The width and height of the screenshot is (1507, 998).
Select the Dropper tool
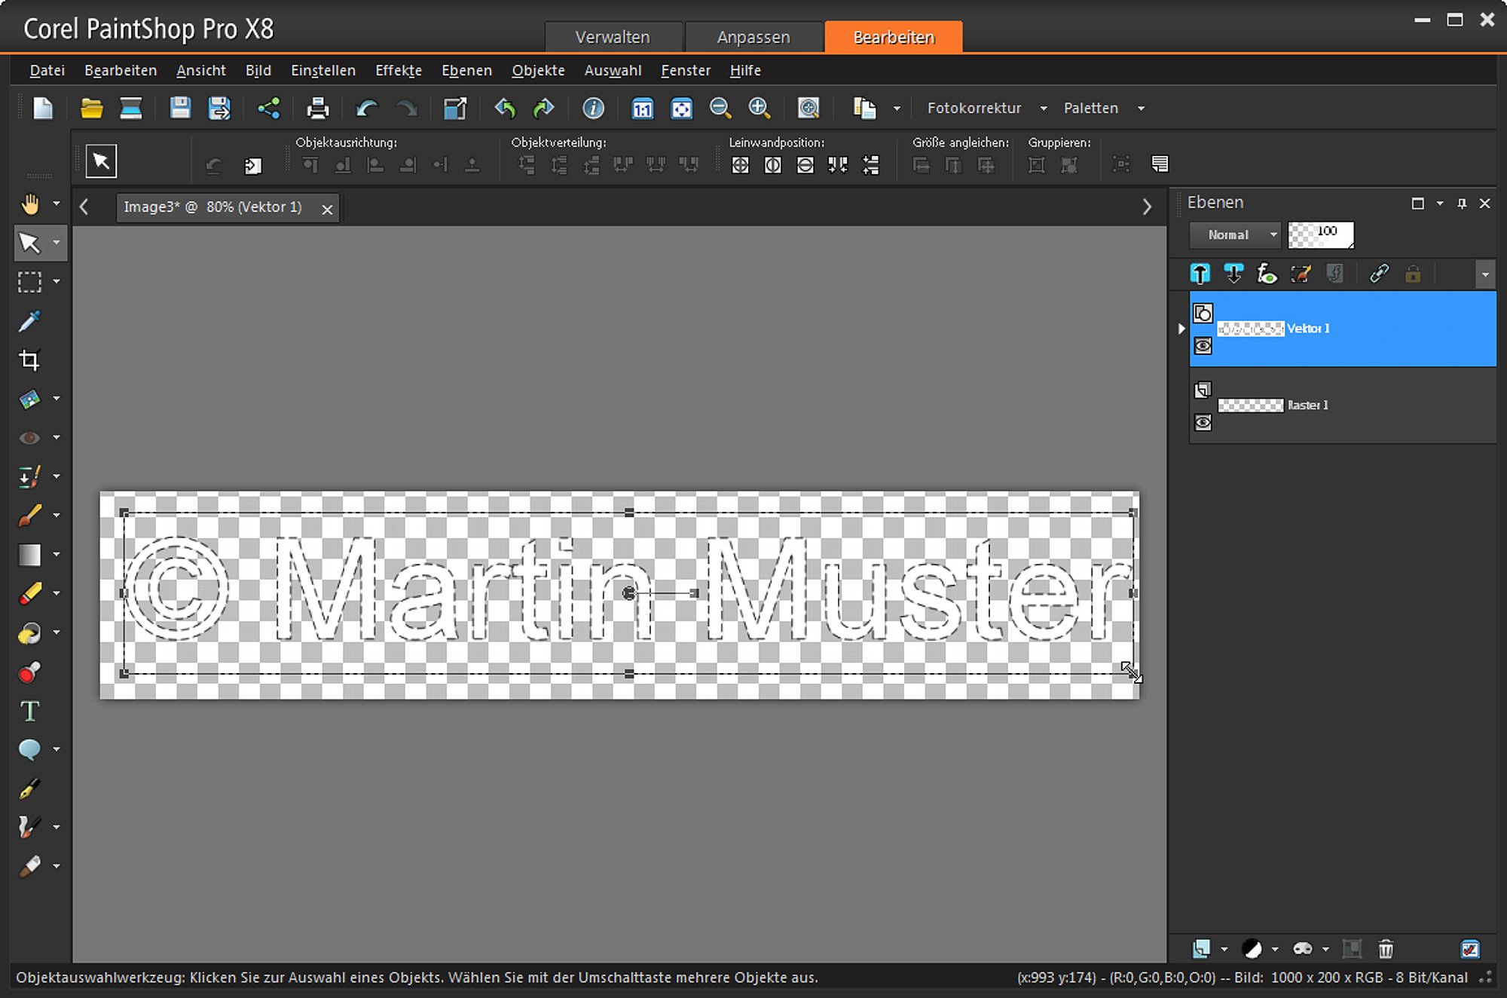pos(30,321)
